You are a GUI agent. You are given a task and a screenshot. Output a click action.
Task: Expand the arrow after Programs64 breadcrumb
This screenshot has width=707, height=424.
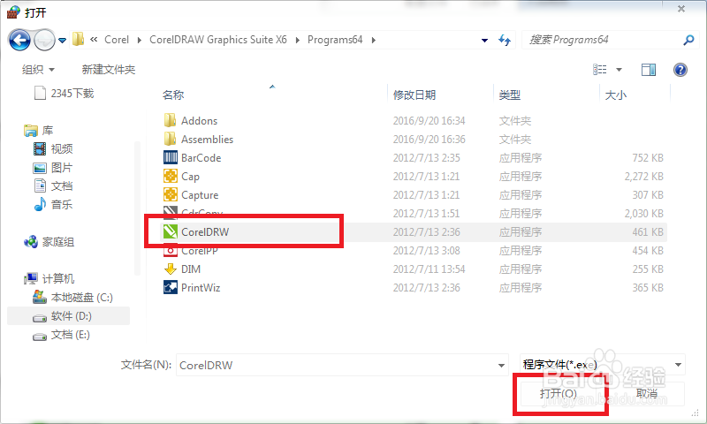pyautogui.click(x=373, y=40)
